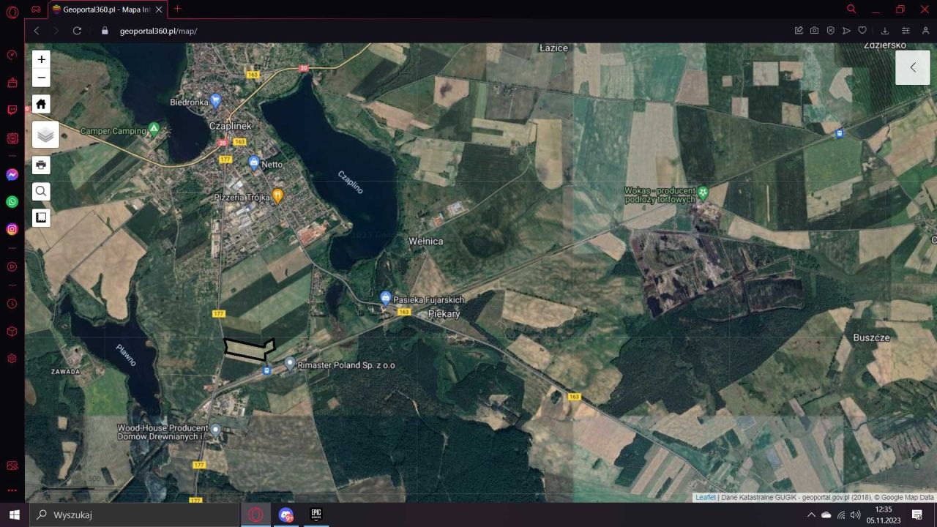Select the outlined land parcel
Screen dimensions: 937x527
[249, 349]
